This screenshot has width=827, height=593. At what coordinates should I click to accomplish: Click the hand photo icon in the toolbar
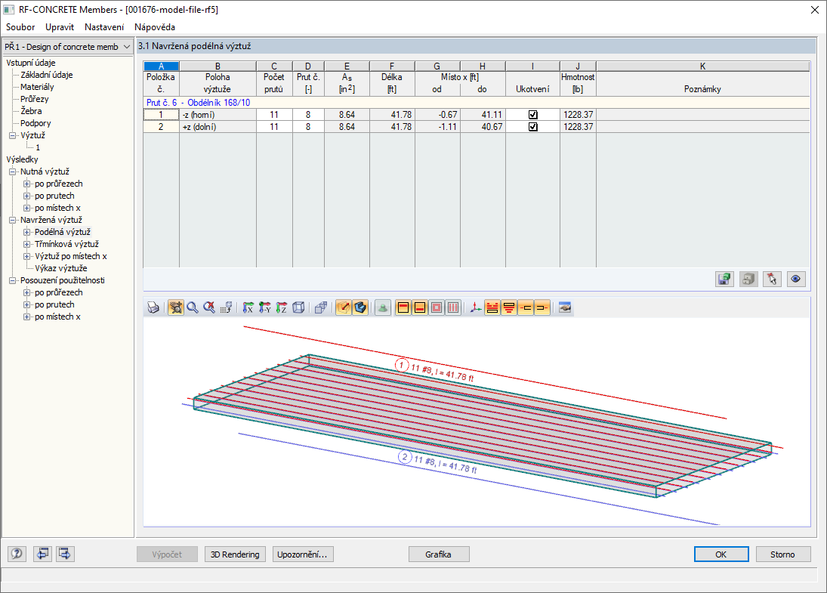pos(565,307)
